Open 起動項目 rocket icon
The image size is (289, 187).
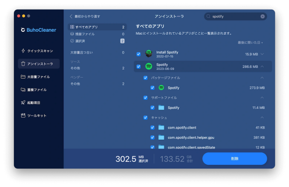pos(23,103)
